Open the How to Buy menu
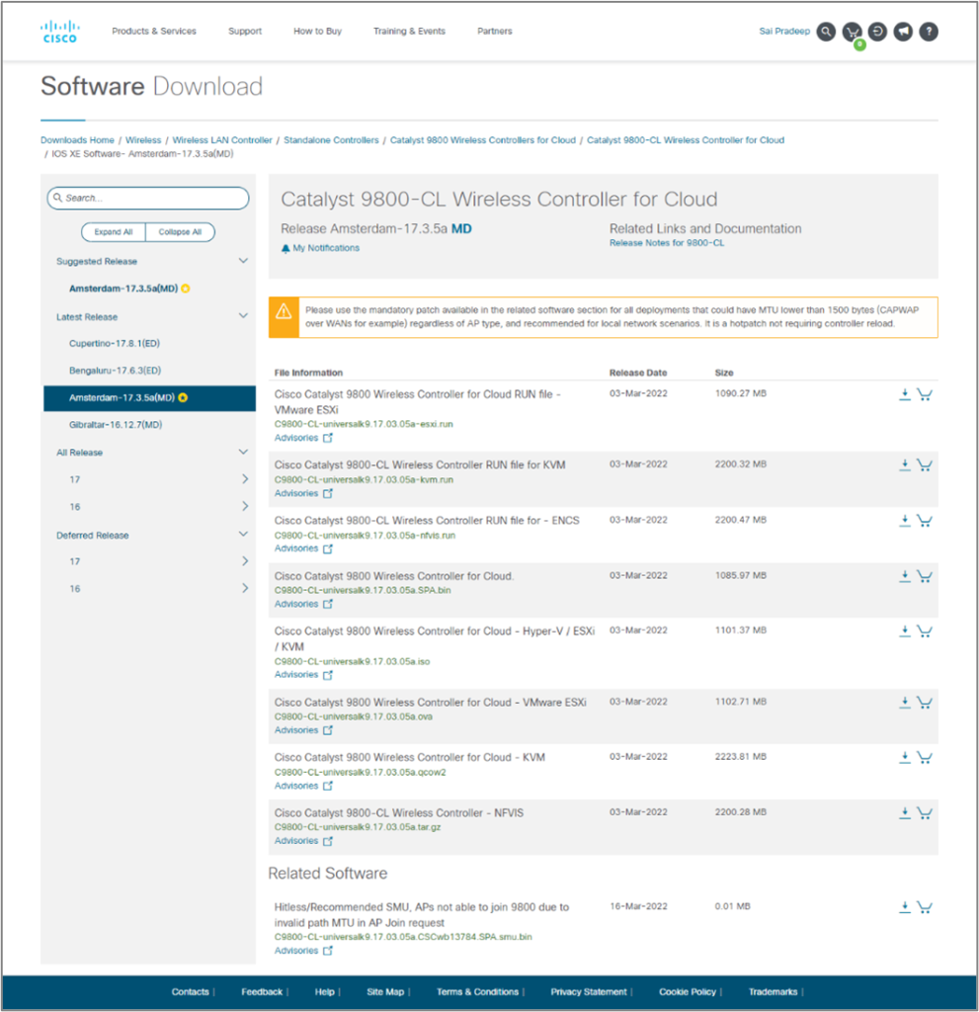The height and width of the screenshot is (1012, 979). click(317, 31)
